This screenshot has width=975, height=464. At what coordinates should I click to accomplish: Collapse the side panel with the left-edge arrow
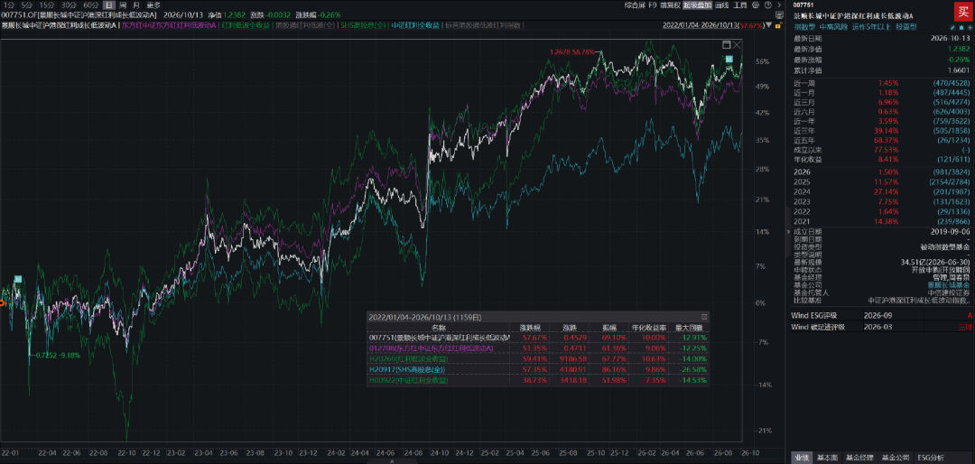pos(788,231)
